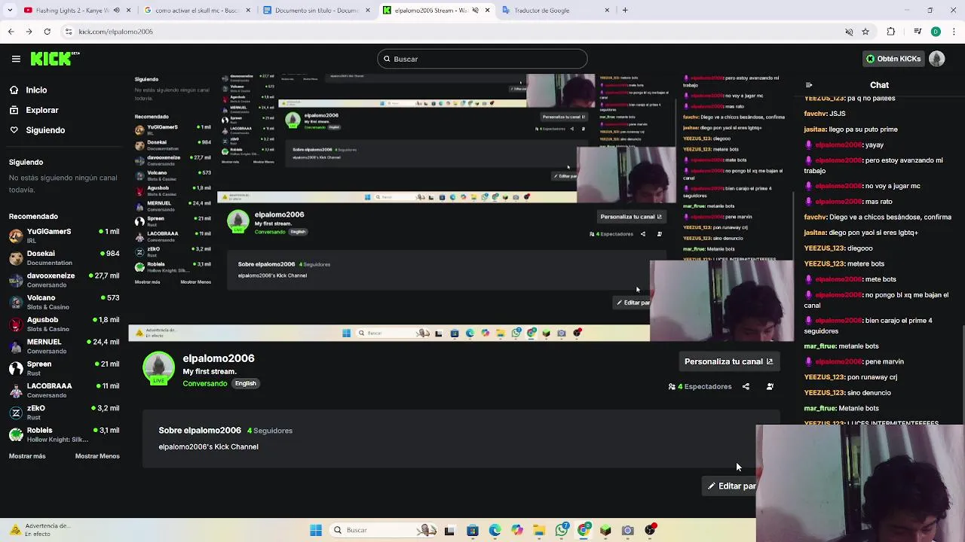
Task: Unmute elpalomo2006 Stream tab audio icon
Action: click(x=476, y=11)
